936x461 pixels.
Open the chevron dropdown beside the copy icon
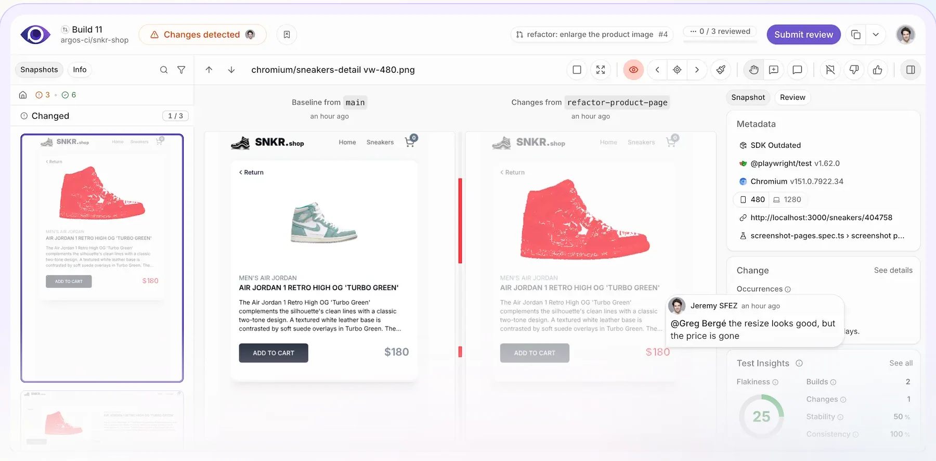[876, 35]
